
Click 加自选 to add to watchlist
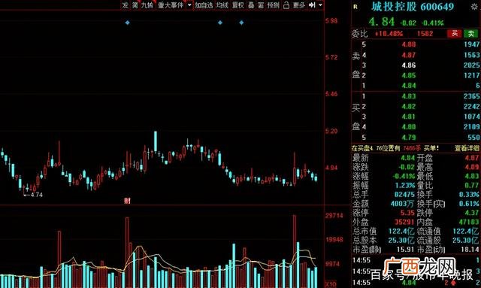coord(204,5)
